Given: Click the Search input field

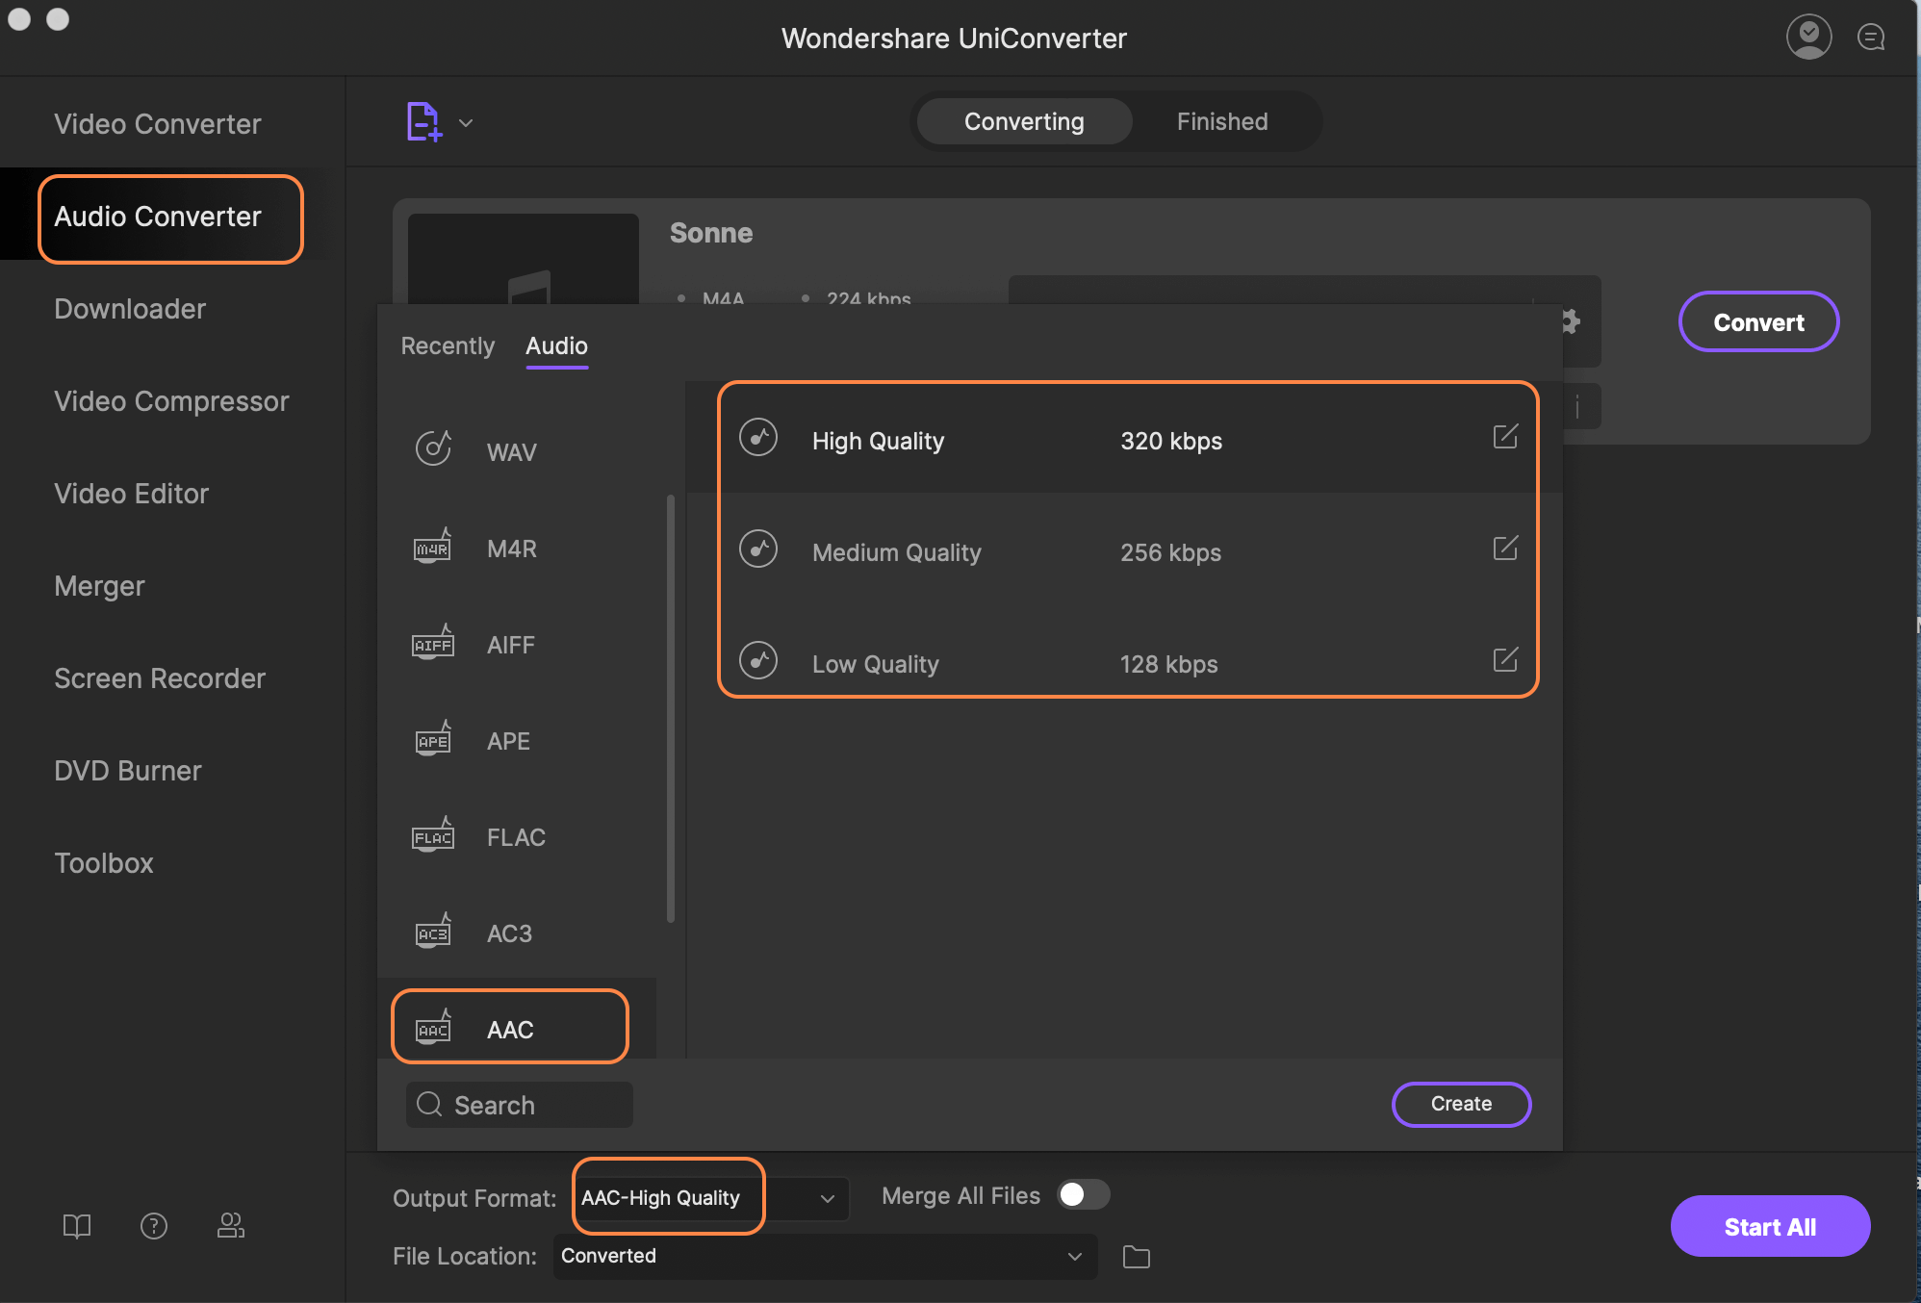Looking at the screenshot, I should (516, 1104).
